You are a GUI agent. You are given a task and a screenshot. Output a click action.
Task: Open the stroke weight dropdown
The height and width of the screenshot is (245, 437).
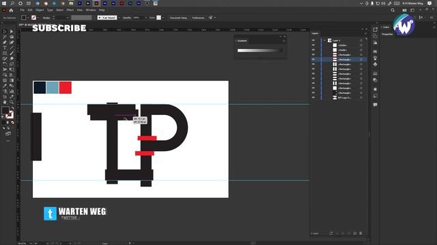68,18
